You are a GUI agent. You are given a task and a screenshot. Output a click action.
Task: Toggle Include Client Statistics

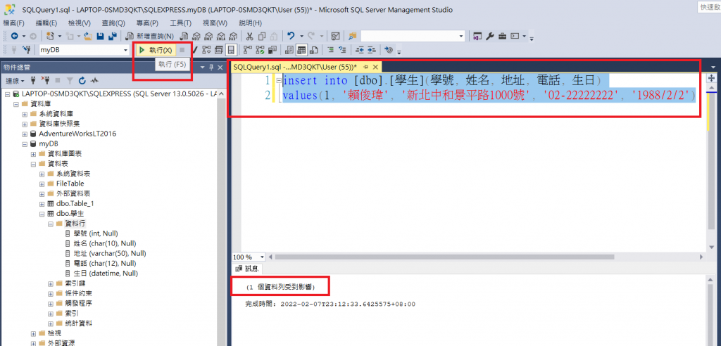point(272,50)
